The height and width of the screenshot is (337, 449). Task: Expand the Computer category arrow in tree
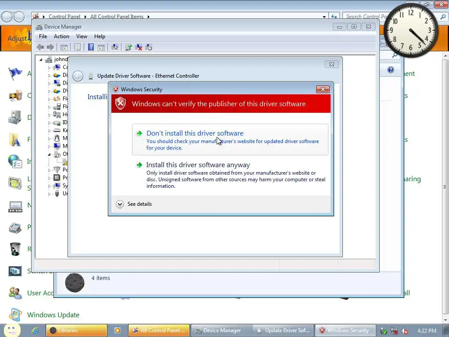(49, 68)
